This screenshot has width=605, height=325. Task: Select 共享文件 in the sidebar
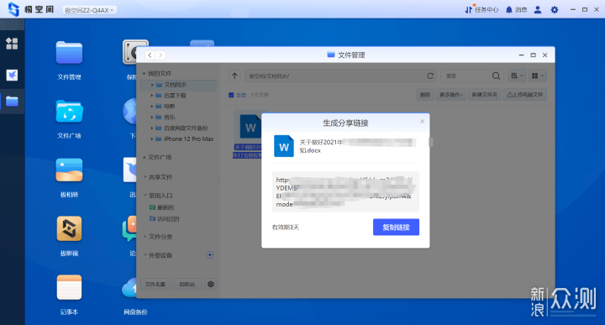coord(160,177)
